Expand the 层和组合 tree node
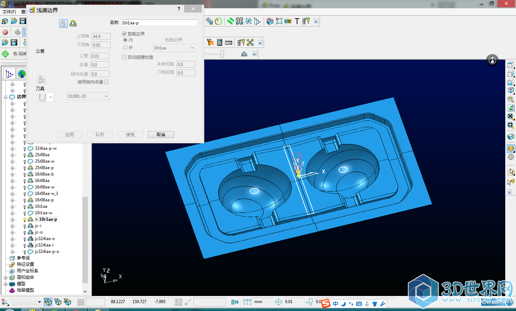This screenshot has height=311, width=516. pos(6,277)
